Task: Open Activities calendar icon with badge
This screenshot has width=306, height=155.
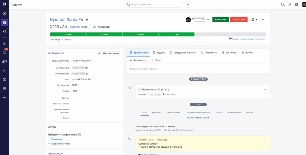Action: 4,52
